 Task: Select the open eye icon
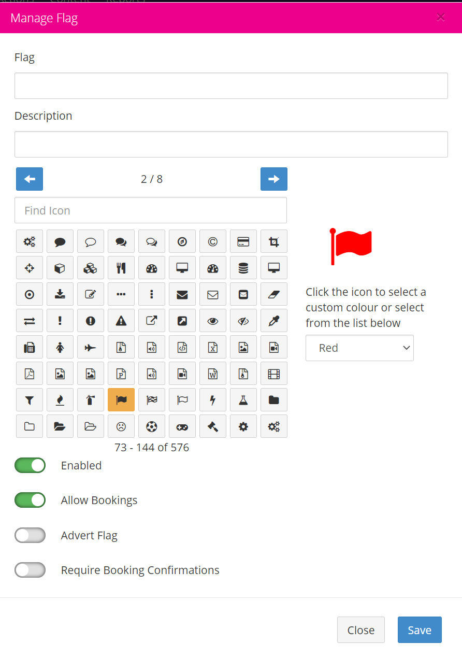click(213, 321)
